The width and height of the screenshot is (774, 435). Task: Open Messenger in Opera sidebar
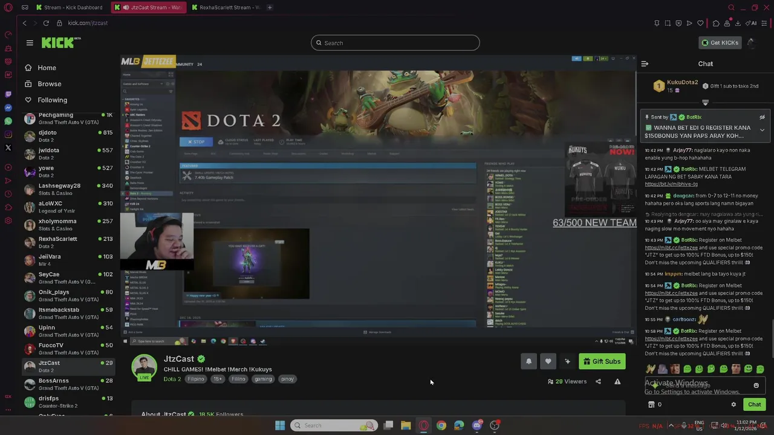(x=8, y=108)
